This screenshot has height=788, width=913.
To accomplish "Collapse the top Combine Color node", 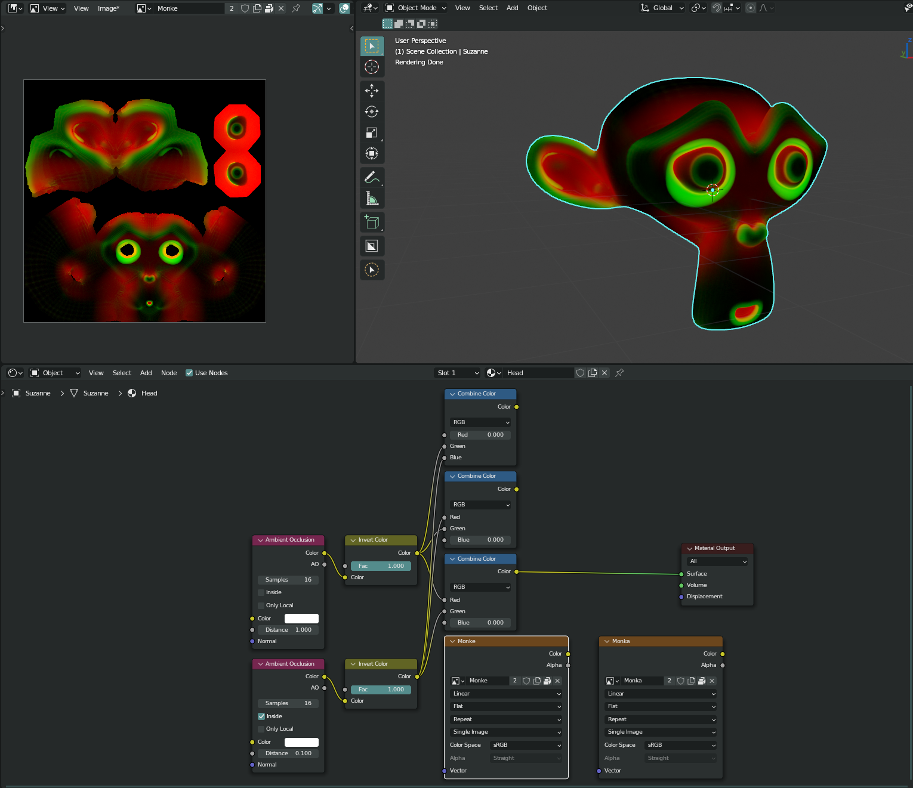I will click(452, 394).
